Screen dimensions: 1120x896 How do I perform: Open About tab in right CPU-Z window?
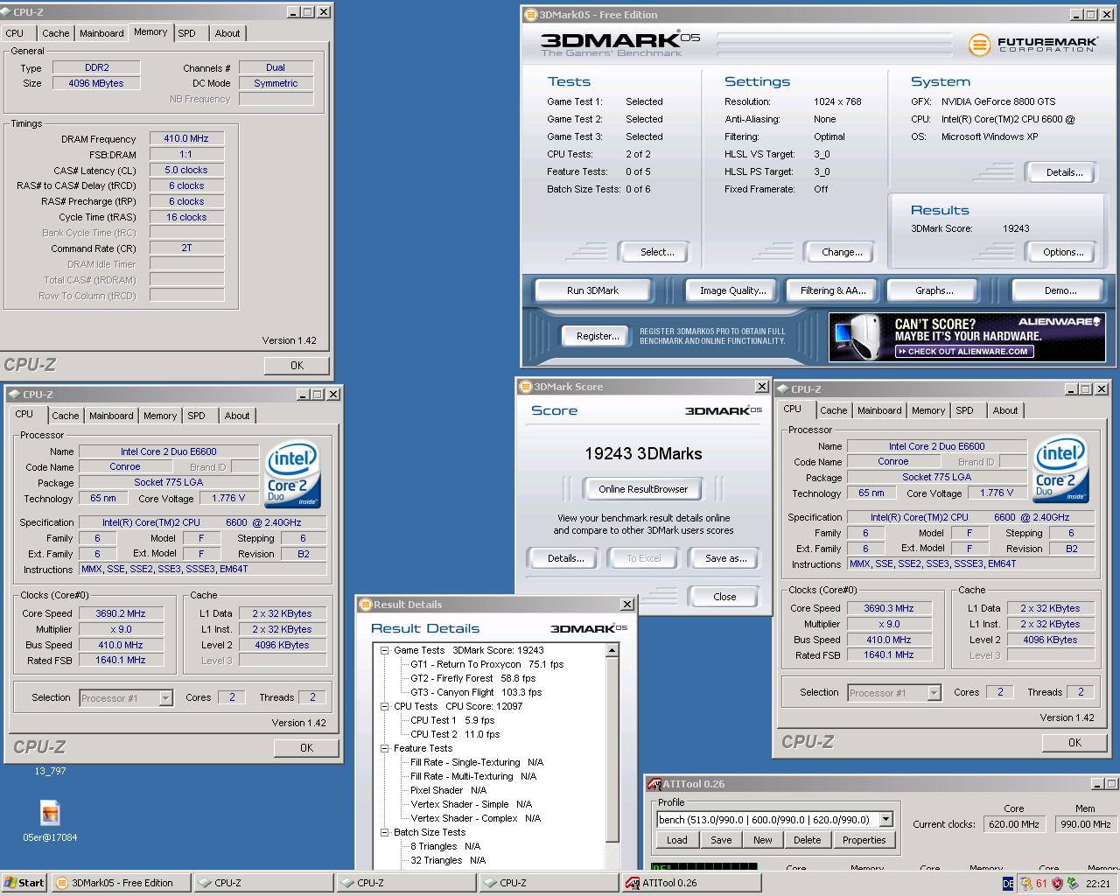pyautogui.click(x=1005, y=410)
